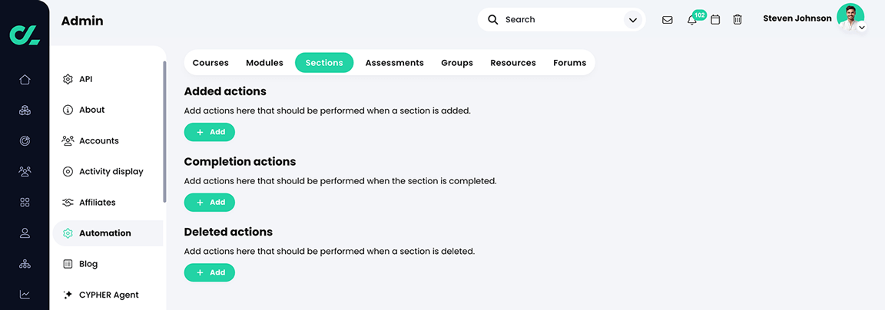The image size is (885, 310).
Task: Click the green gear icon beside Automation
Action: pos(68,233)
